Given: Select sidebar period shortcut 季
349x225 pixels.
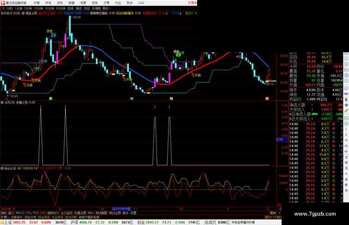Looking at the screenshot, I should point(346,185).
